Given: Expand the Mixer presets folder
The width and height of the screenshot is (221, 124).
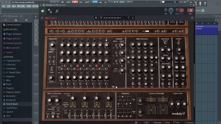Looking at the screenshot, I should [11, 48].
